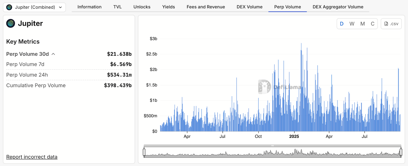Open the Information tab
Viewport: 408px width, 166px height.
tap(90, 7)
